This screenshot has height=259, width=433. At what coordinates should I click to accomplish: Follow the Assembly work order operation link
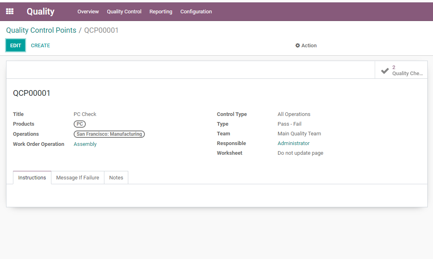[x=85, y=144]
